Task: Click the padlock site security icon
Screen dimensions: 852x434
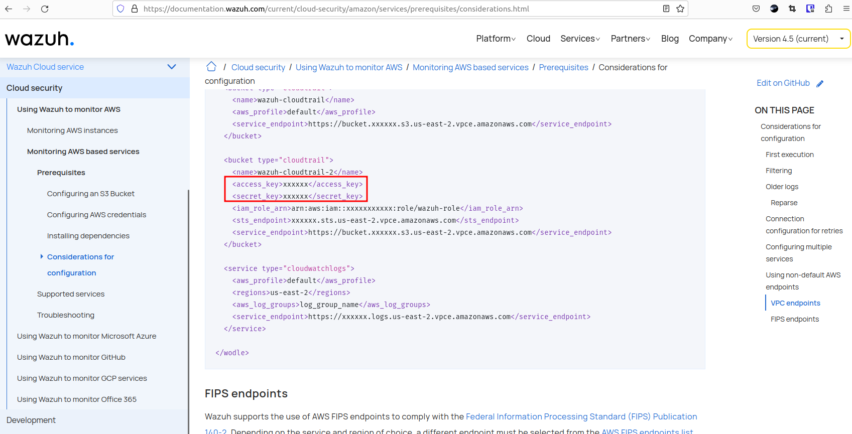Action: [x=135, y=9]
